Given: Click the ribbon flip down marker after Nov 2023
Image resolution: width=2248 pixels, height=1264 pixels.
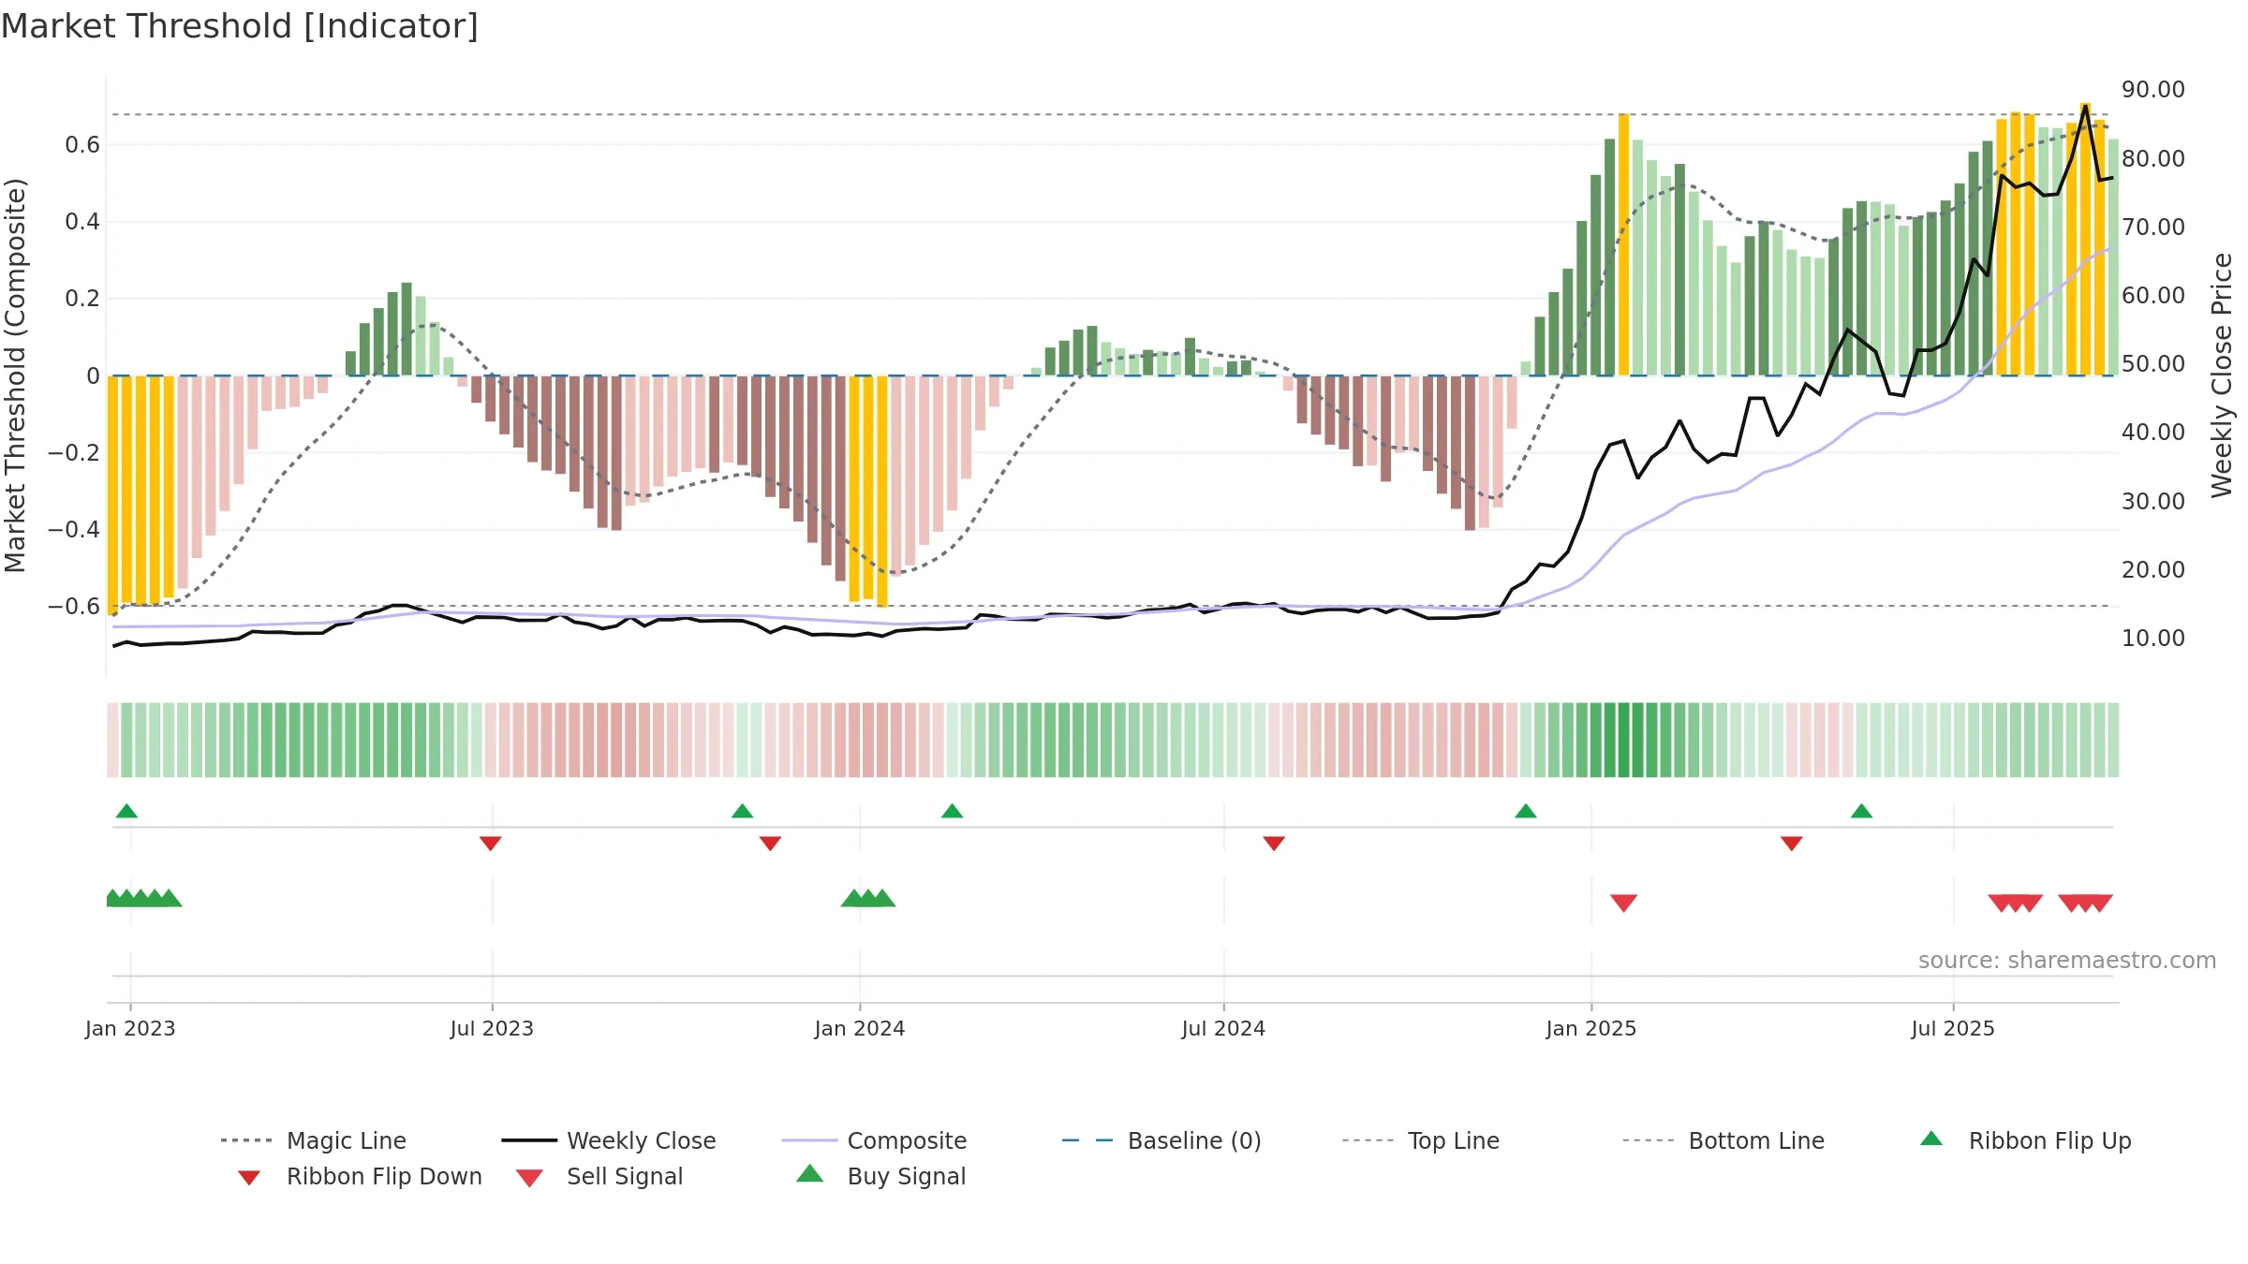Looking at the screenshot, I should [x=770, y=844].
